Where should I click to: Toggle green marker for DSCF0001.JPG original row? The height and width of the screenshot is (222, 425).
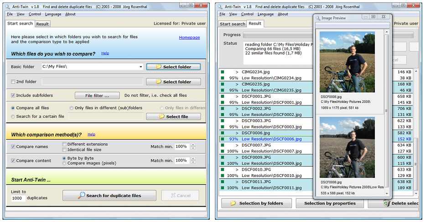click(x=223, y=96)
